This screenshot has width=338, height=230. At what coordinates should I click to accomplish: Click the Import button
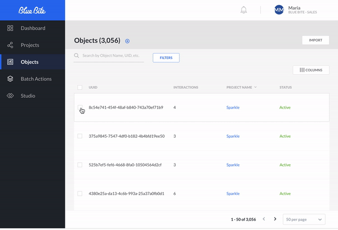[x=315, y=40]
